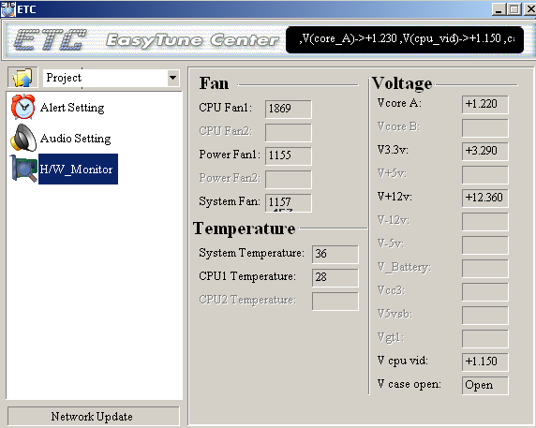Click the CPU1 Temperature value field
This screenshot has height=428, width=536.
tap(335, 277)
